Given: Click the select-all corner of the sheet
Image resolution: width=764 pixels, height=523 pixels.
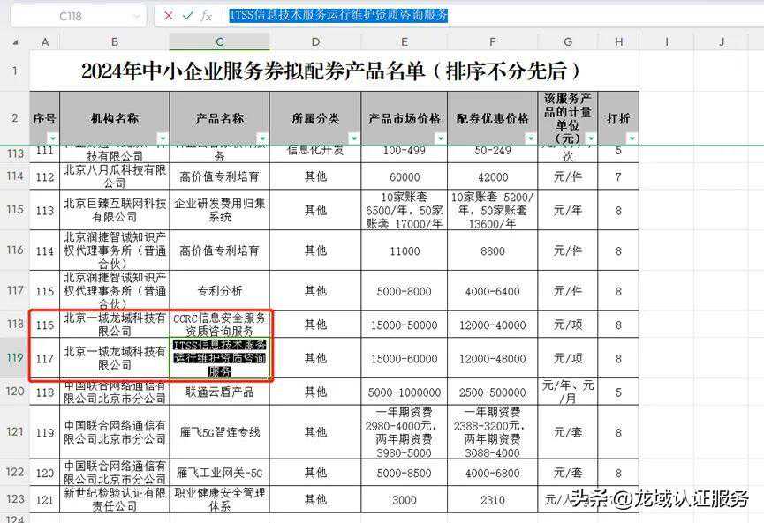Looking at the screenshot, I should (x=14, y=42).
